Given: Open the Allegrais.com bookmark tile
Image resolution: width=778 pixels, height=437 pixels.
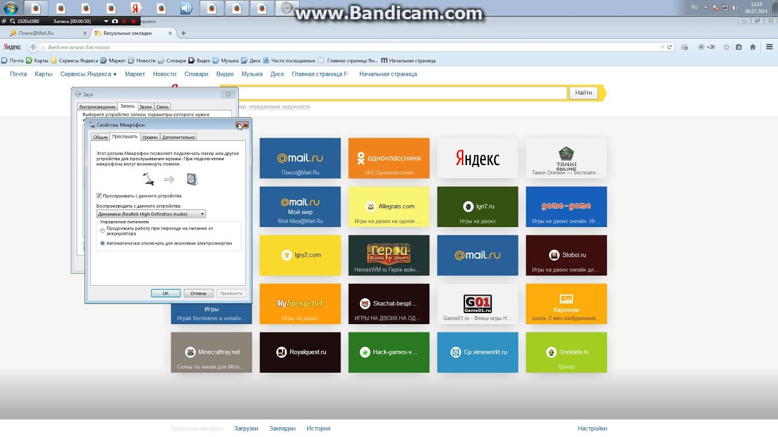Looking at the screenshot, I should click(x=389, y=207).
